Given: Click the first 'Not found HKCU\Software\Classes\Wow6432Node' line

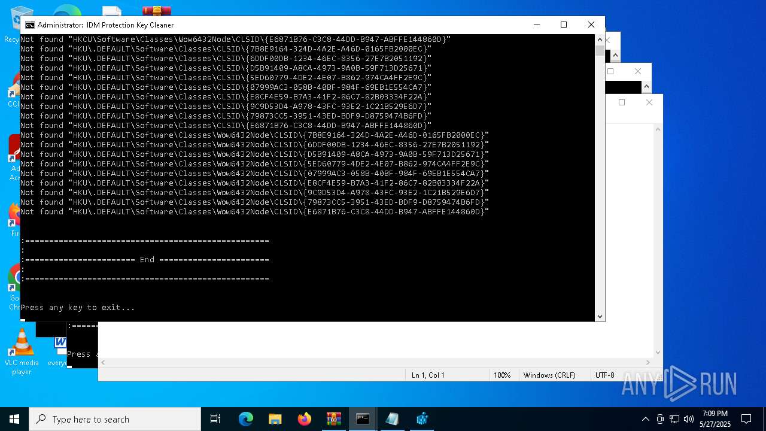Looking at the screenshot, I should [236, 40].
